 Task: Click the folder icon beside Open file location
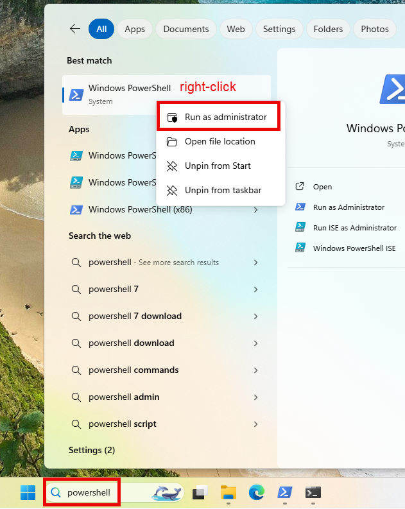[172, 142]
